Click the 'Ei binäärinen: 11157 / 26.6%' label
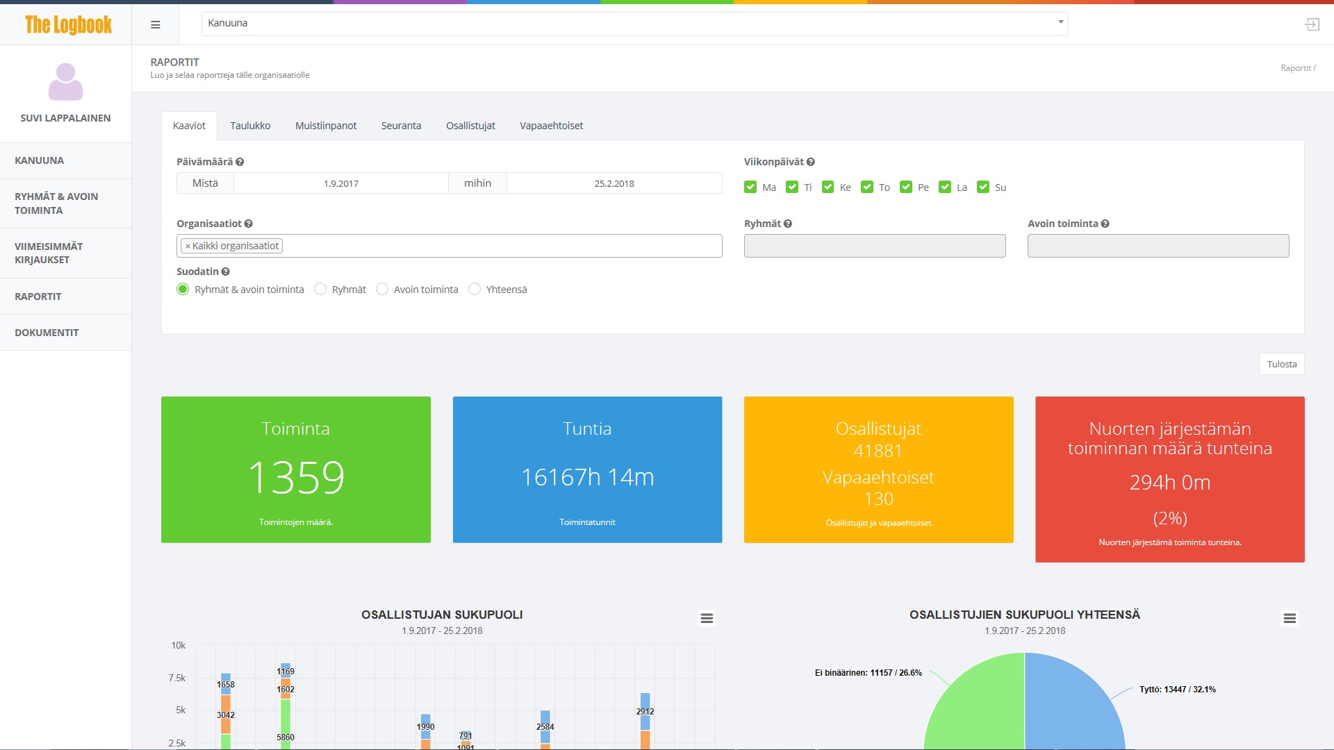This screenshot has height=750, width=1334. (868, 673)
